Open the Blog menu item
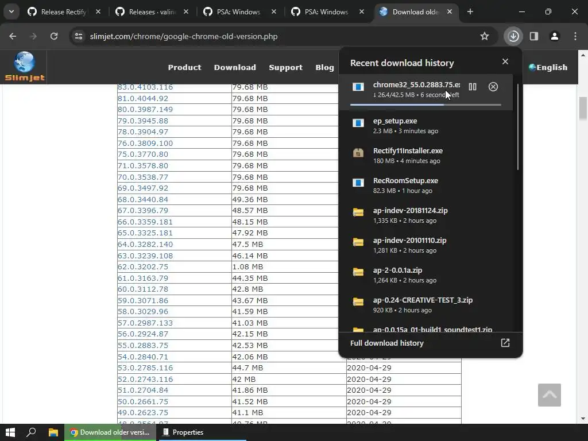The image size is (588, 441). pos(324,68)
